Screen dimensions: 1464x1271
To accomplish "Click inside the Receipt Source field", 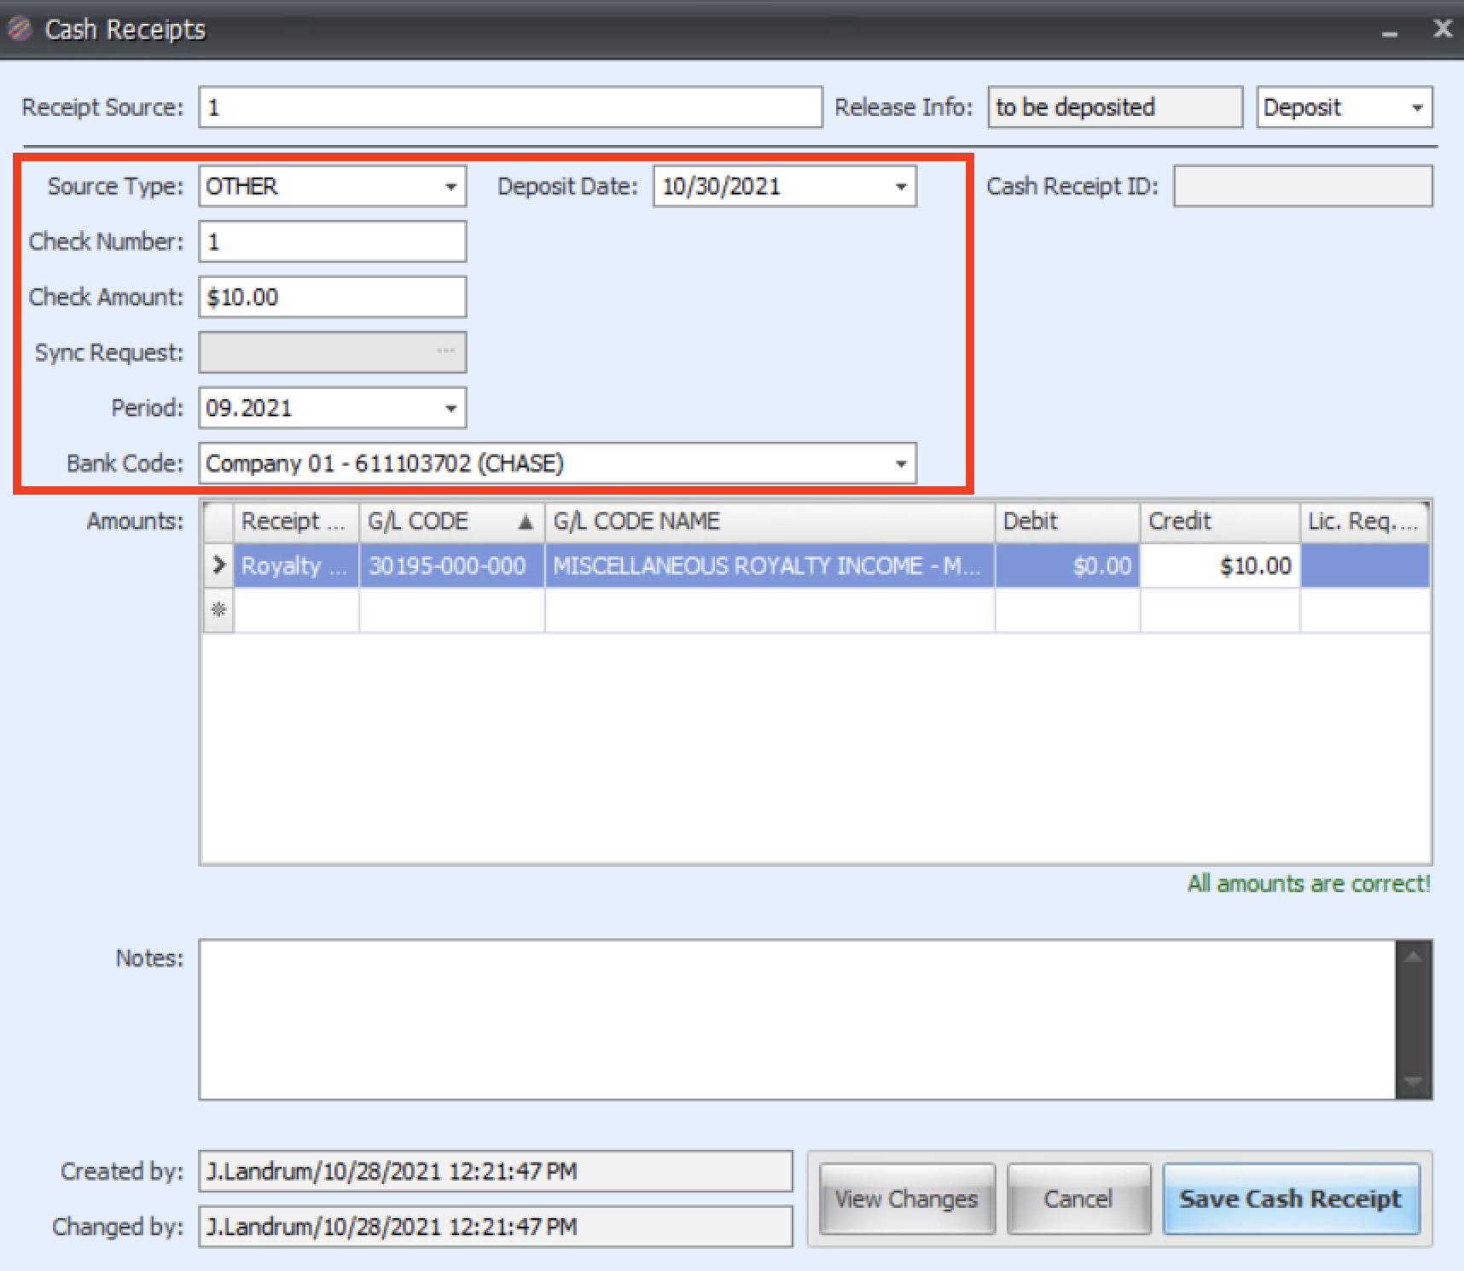I will click(x=510, y=107).
